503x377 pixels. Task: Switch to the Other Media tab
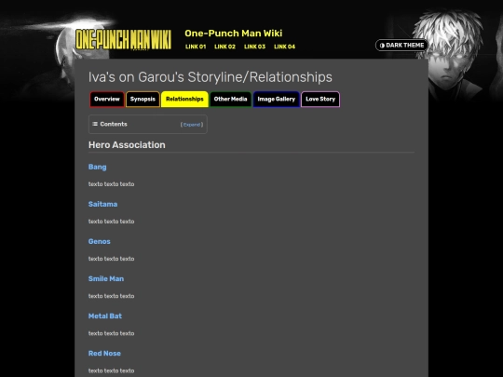click(231, 99)
